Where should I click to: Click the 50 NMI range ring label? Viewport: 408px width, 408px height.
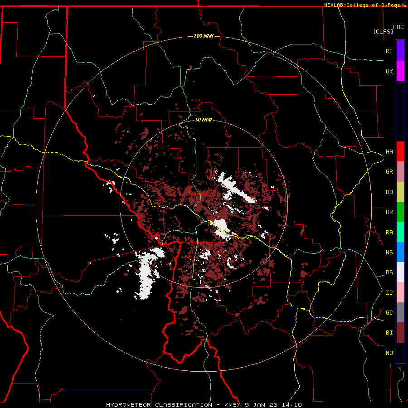click(x=204, y=120)
